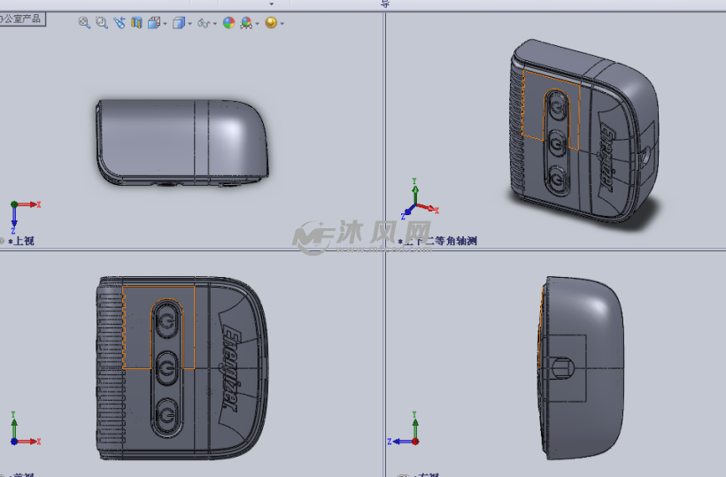Image resolution: width=726 pixels, height=477 pixels.
Task: Click the middle power button in front view
Action: pyautogui.click(x=166, y=368)
